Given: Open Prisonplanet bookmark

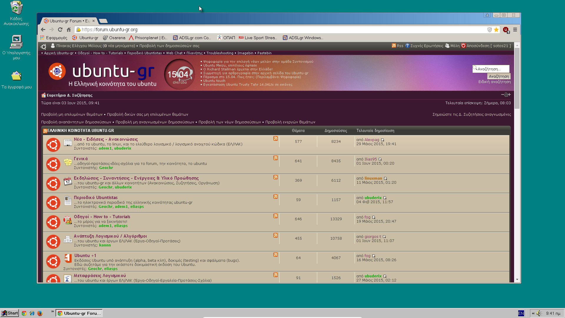Looking at the screenshot, I should pyautogui.click(x=148, y=38).
